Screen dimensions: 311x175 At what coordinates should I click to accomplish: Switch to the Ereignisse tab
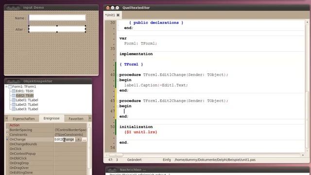[52, 118]
